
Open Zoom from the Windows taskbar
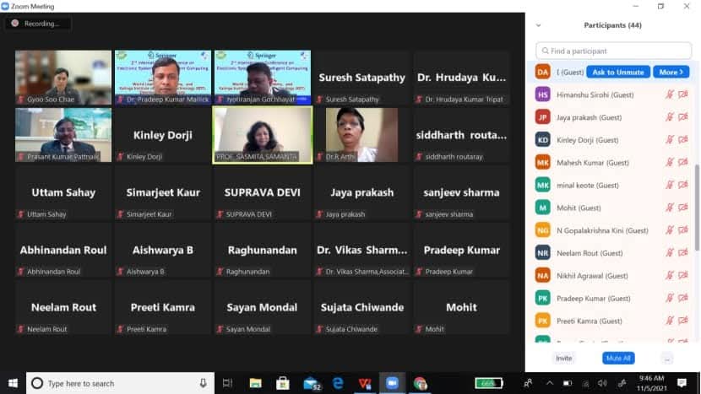pyautogui.click(x=392, y=383)
